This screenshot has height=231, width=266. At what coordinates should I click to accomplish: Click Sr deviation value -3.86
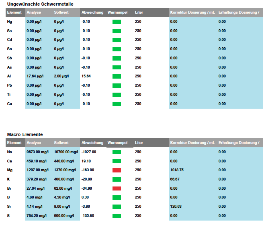click(86, 207)
